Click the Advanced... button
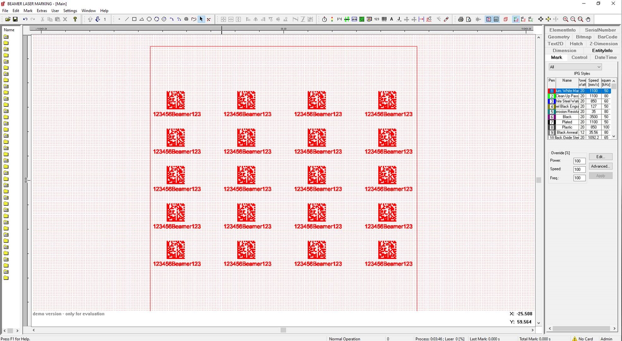The height and width of the screenshot is (341, 622). point(600,166)
